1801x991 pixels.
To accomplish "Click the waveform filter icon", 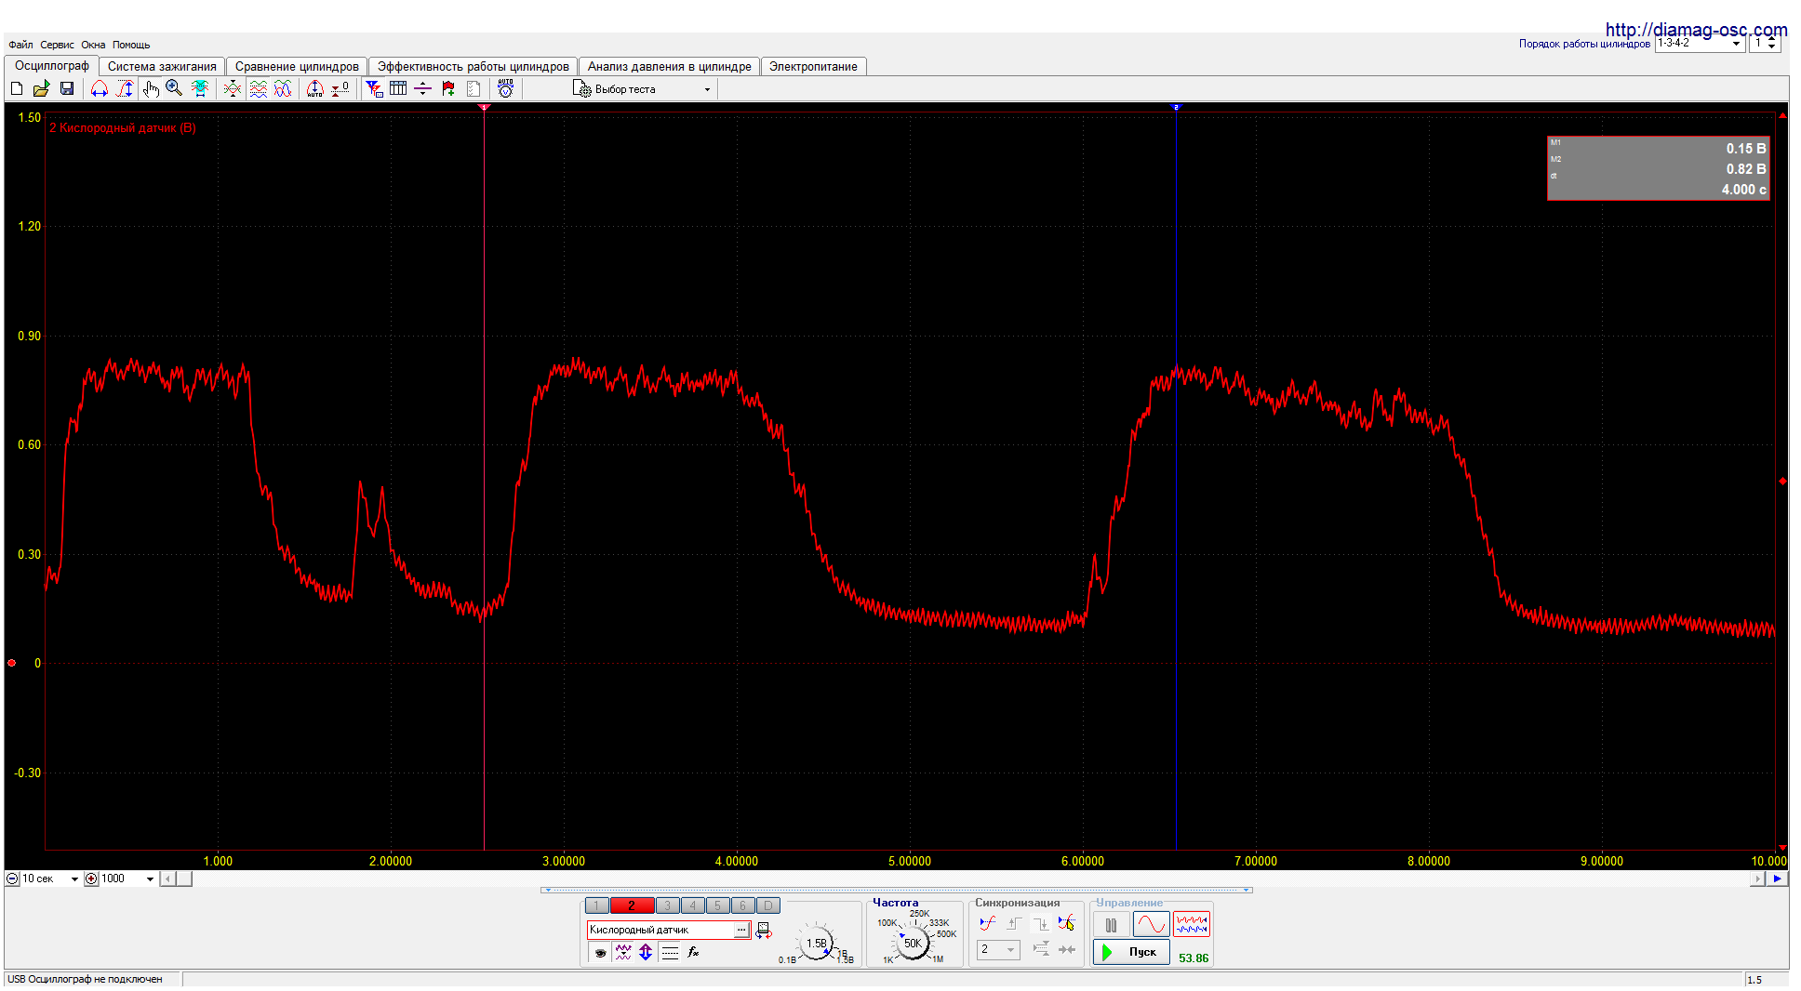I will pyautogui.click(x=623, y=952).
